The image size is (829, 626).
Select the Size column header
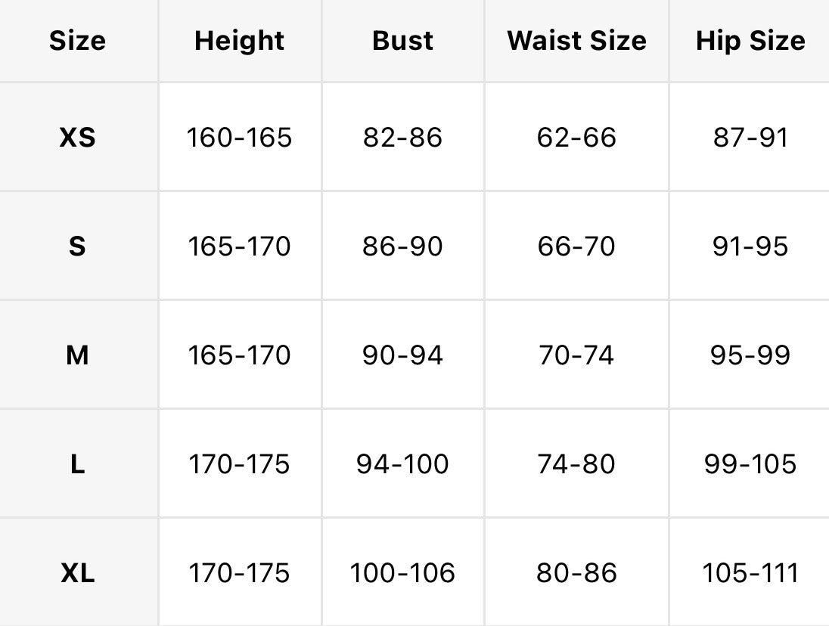78,41
